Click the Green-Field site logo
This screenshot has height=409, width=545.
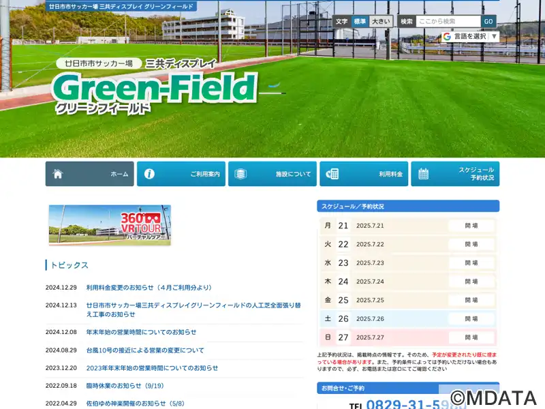click(155, 87)
